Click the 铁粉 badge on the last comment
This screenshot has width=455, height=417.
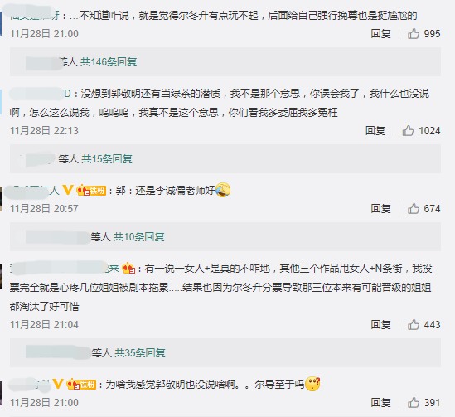[81, 384]
